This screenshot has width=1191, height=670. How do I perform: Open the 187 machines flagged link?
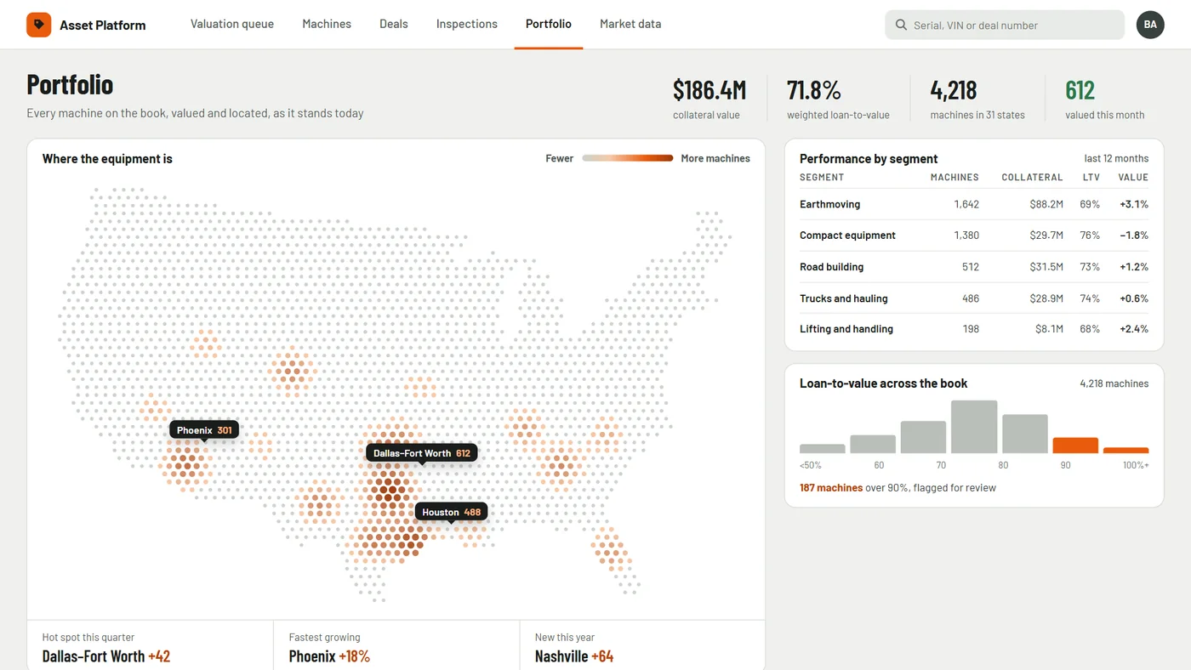click(831, 488)
